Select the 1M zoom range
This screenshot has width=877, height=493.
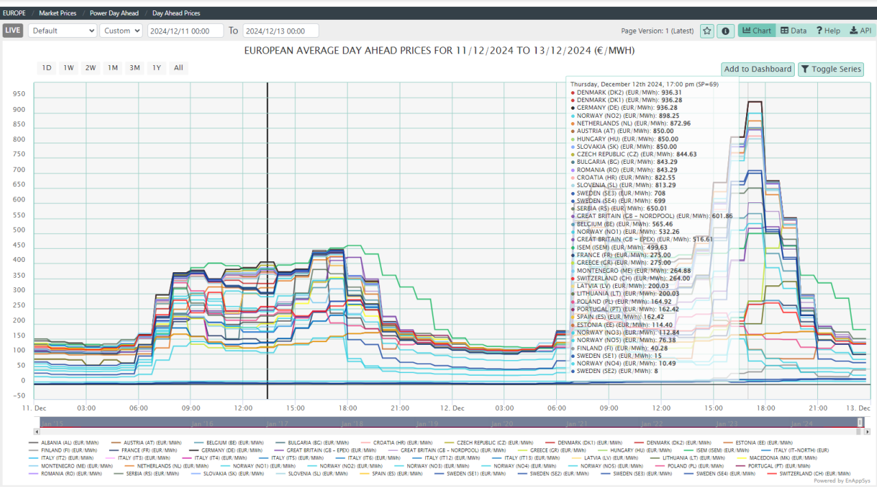pos(112,68)
